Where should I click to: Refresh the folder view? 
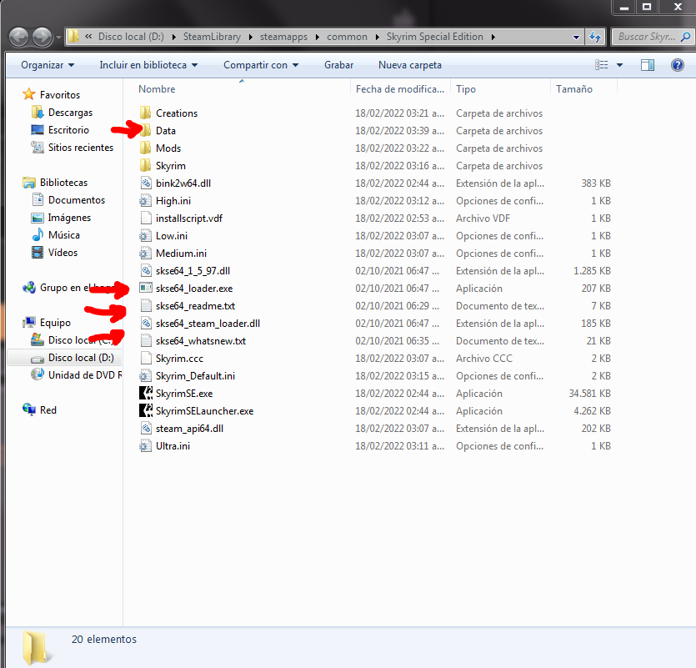[595, 37]
